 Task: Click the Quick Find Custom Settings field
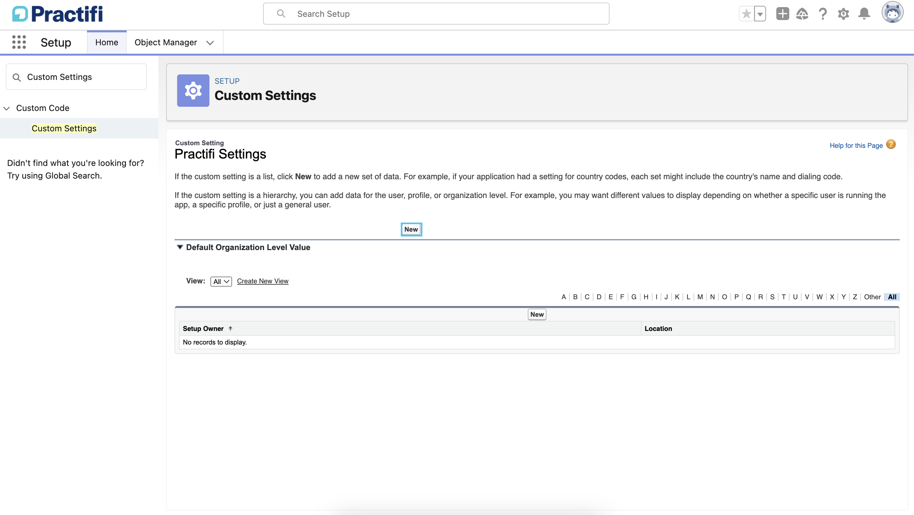76,77
